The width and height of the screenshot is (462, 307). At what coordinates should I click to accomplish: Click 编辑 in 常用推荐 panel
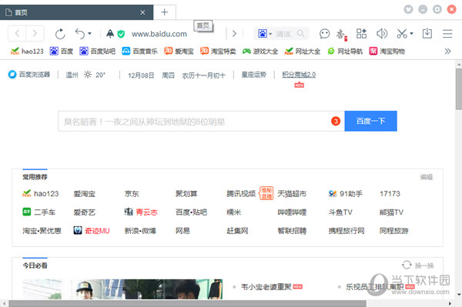tap(426, 177)
